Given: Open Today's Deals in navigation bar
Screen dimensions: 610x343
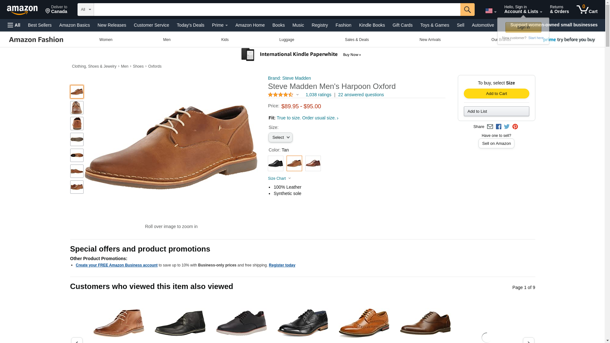Looking at the screenshot, I should point(190,25).
